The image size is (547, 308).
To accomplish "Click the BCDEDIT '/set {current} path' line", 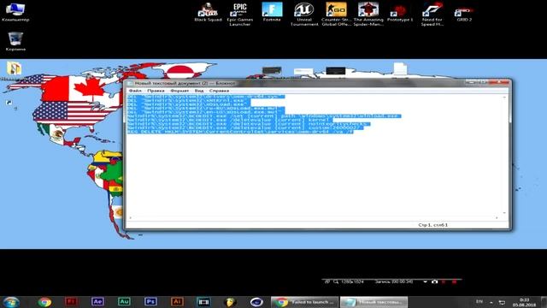I will [x=264, y=116].
